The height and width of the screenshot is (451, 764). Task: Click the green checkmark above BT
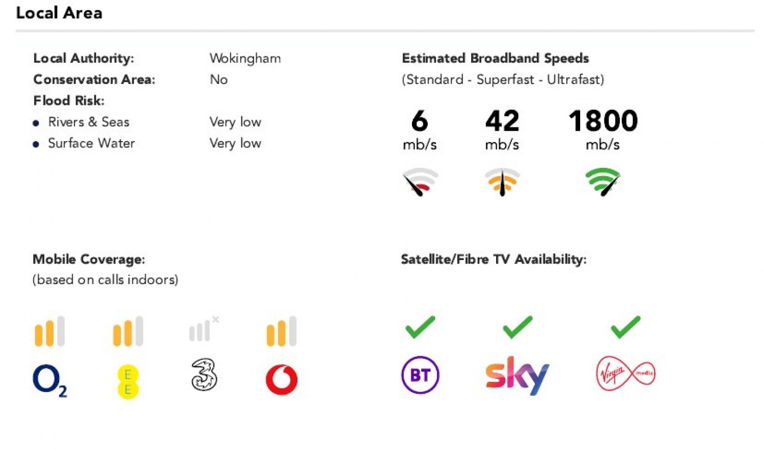[x=420, y=327]
